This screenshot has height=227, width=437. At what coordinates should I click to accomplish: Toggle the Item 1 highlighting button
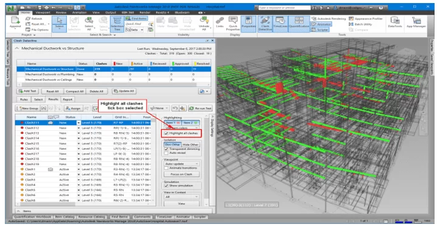point(172,123)
